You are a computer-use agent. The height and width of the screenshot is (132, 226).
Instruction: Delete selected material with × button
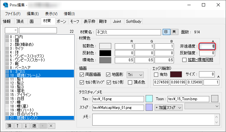coord(51,126)
